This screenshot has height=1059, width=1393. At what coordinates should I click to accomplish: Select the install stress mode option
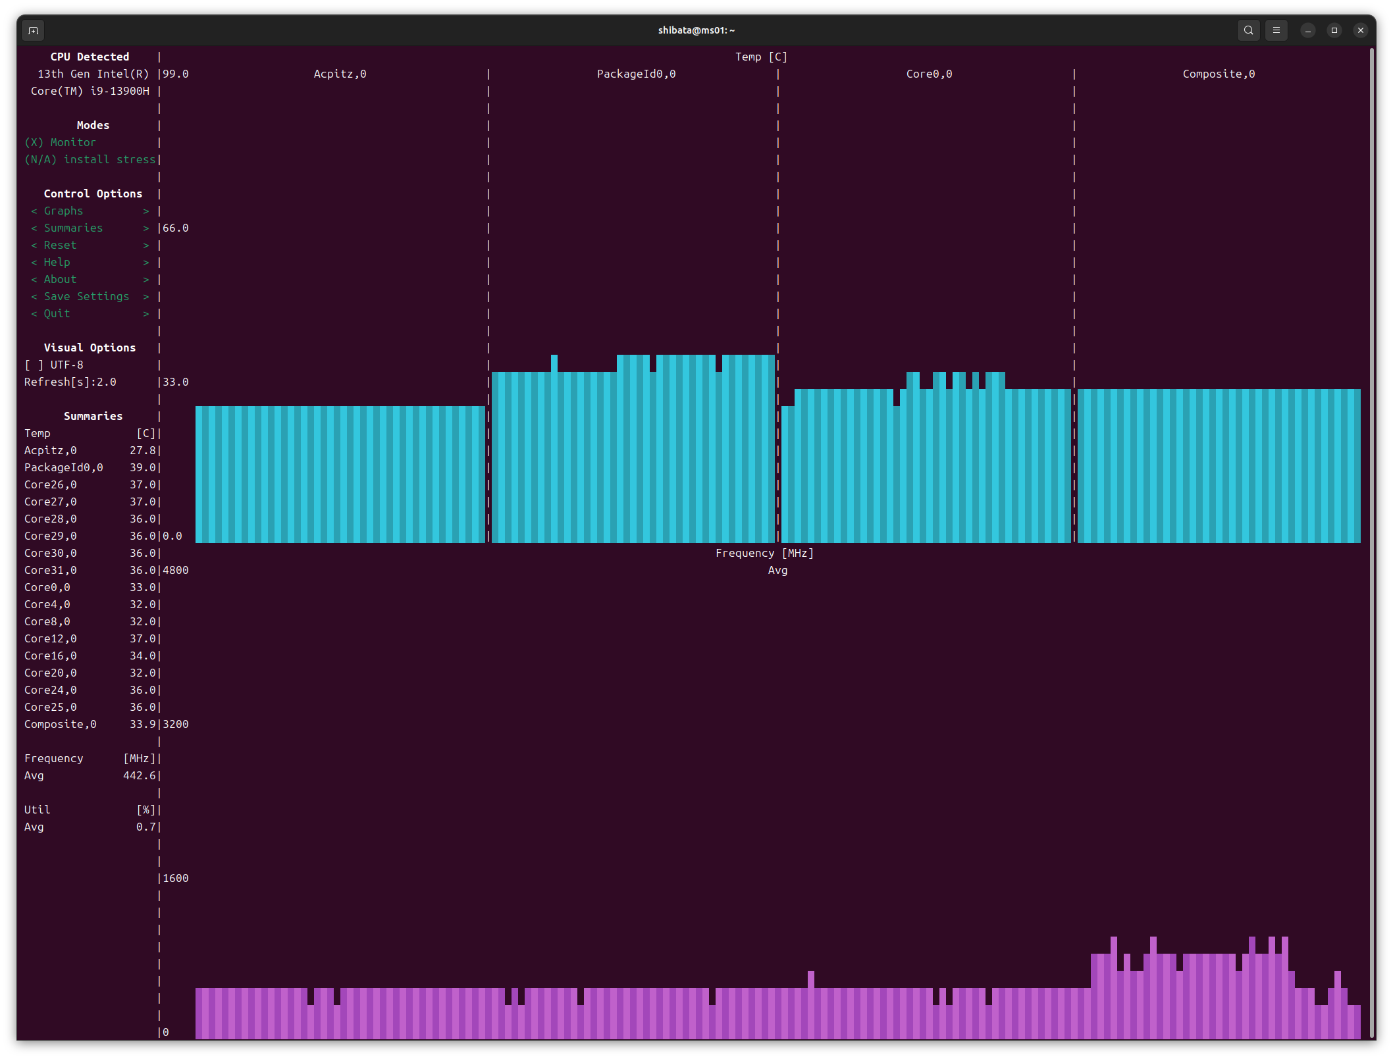[x=90, y=159]
